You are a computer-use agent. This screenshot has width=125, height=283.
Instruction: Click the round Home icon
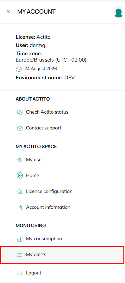coord(20,176)
